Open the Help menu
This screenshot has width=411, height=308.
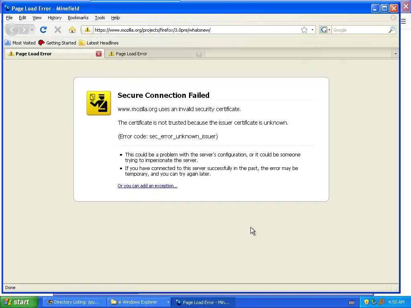pyautogui.click(x=115, y=18)
